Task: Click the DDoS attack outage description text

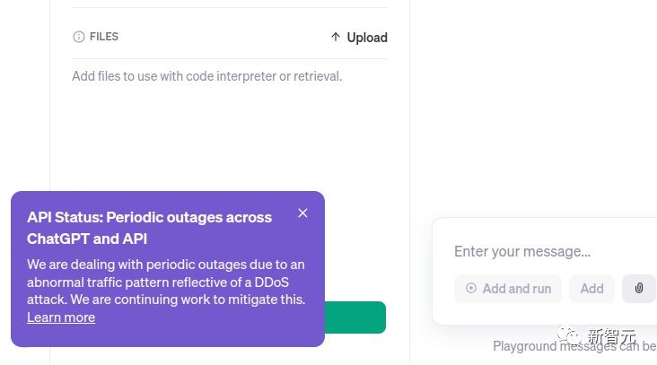Action: coord(166,282)
